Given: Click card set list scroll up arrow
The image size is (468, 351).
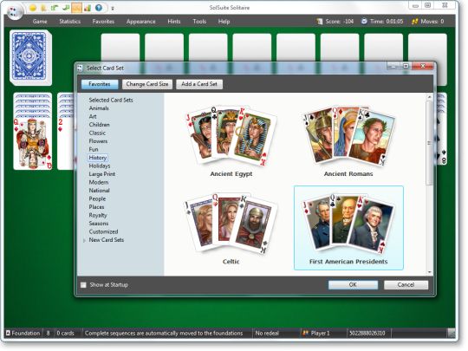Looking at the screenshot, I should point(430,97).
